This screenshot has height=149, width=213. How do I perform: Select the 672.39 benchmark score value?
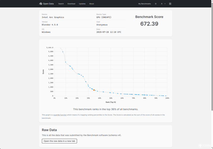click(x=149, y=24)
